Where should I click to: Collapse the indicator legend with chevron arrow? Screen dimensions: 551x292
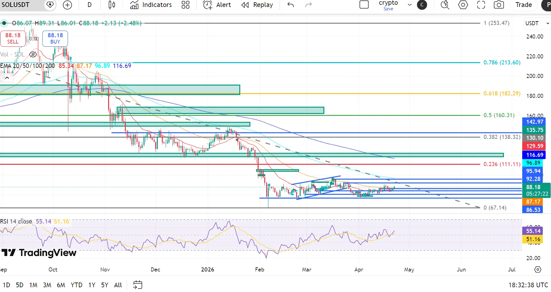[7, 78]
